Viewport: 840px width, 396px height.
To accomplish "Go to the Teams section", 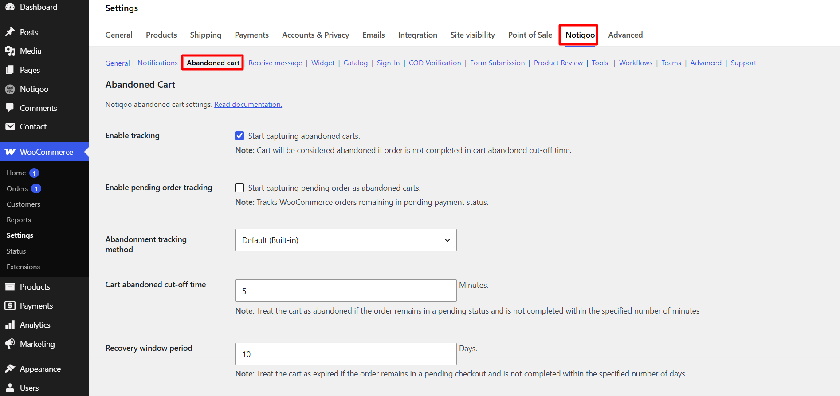I will (x=671, y=63).
